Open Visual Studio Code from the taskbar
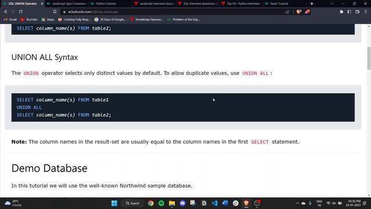The width and height of the screenshot is (371, 209). (214, 203)
